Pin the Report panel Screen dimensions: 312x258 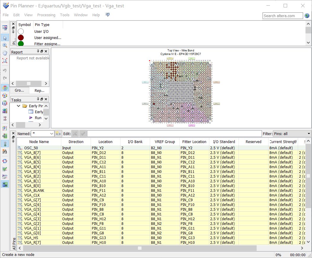[38, 51]
